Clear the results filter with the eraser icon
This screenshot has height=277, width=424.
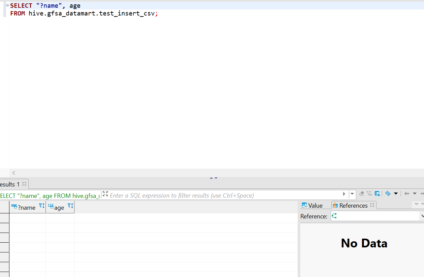click(361, 194)
